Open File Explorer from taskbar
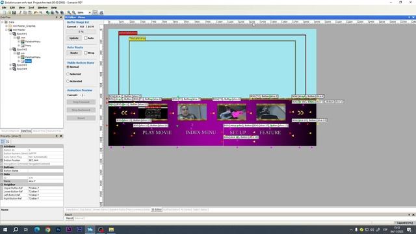 [x=111, y=229]
